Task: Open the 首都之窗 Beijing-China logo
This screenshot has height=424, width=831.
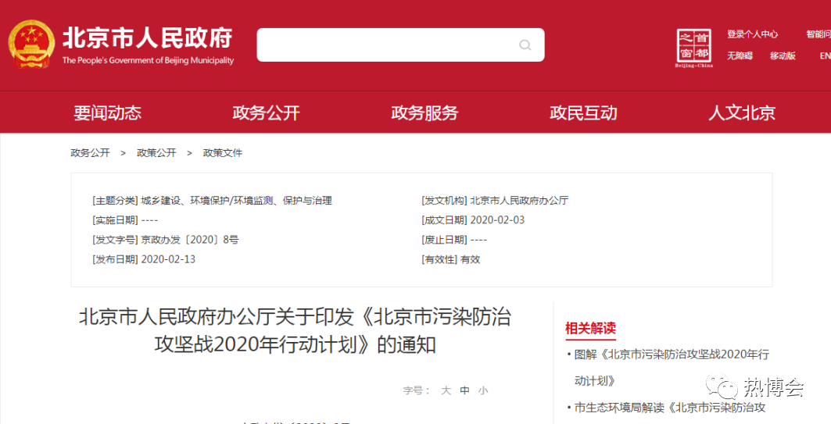Action: (693, 48)
